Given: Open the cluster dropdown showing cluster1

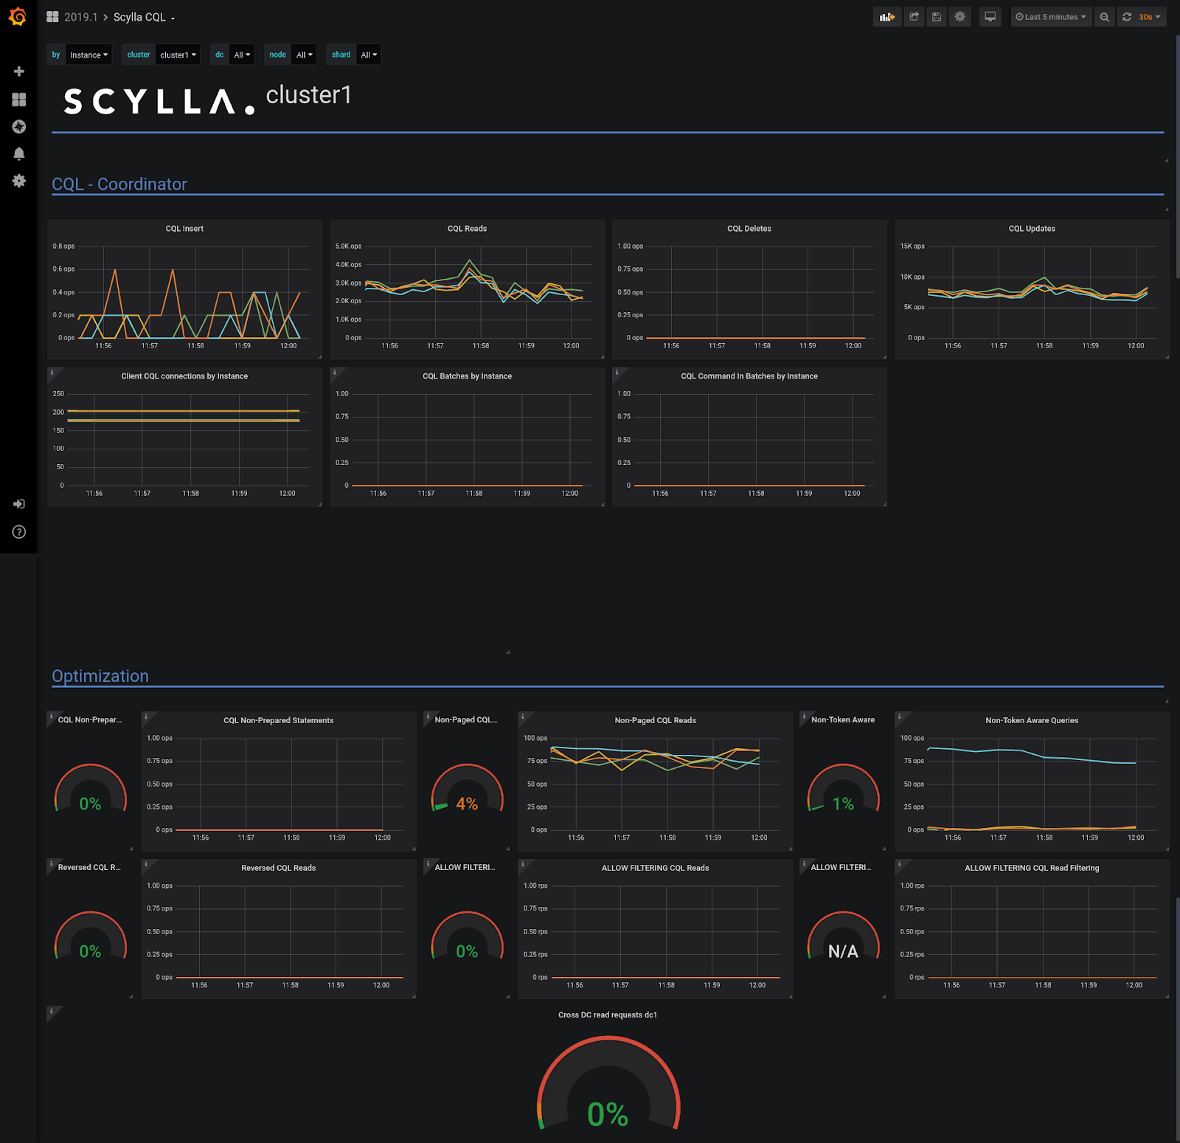Looking at the screenshot, I should (x=178, y=55).
